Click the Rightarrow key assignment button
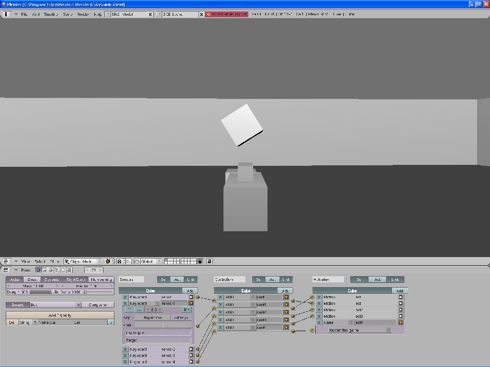 (x=153, y=317)
